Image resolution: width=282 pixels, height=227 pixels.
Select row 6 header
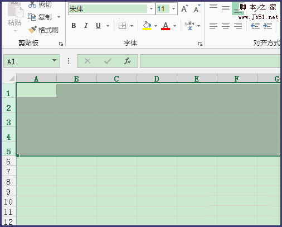8,162
